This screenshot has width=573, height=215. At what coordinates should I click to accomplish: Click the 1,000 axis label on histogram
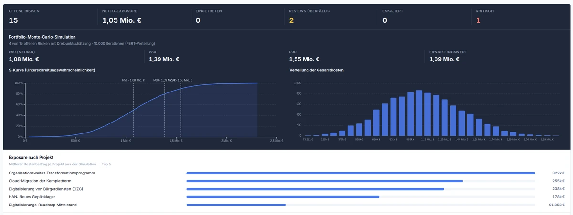point(297,83)
